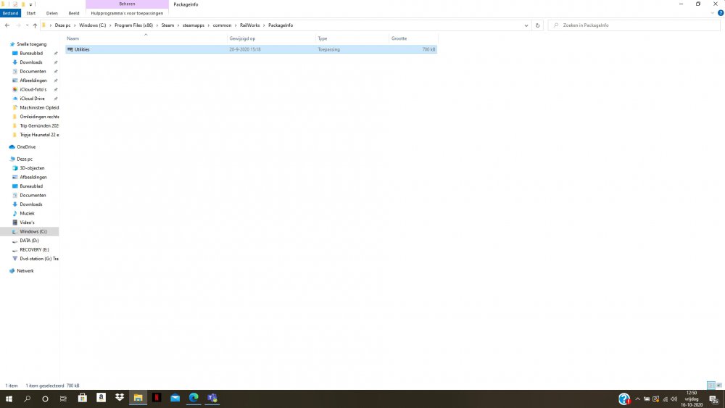
Task: Open recent locations dropdown beside Forward arrow
Action: [x=26, y=25]
